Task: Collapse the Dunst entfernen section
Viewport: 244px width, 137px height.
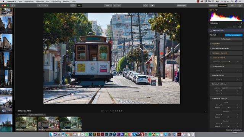Action: [226, 75]
